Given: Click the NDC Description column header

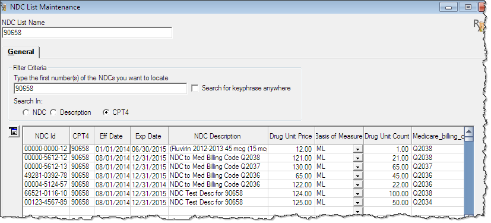Looking at the screenshot, I should pos(218,136).
